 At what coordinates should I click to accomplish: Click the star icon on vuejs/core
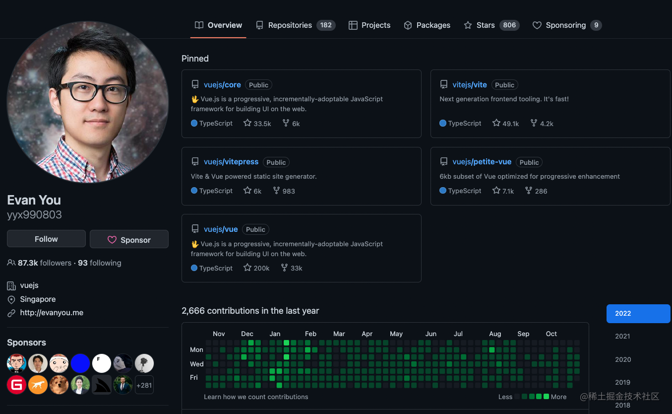247,123
